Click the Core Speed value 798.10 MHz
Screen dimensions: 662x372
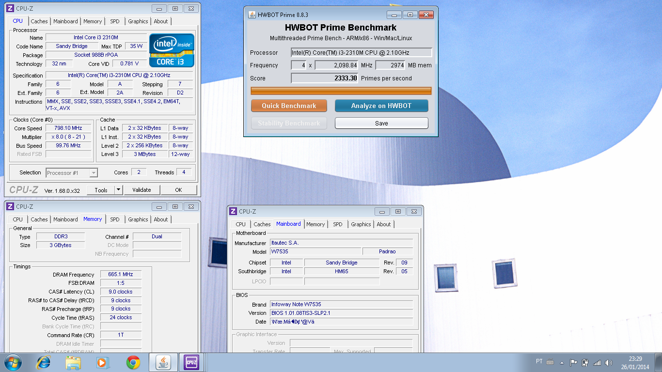click(69, 128)
